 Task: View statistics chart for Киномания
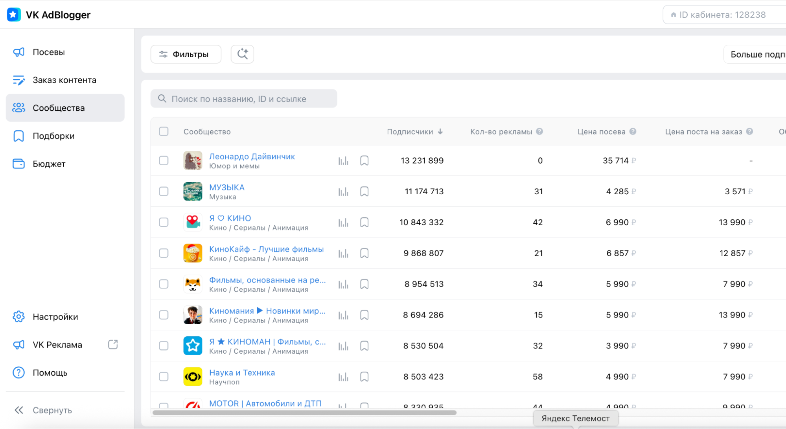click(343, 315)
